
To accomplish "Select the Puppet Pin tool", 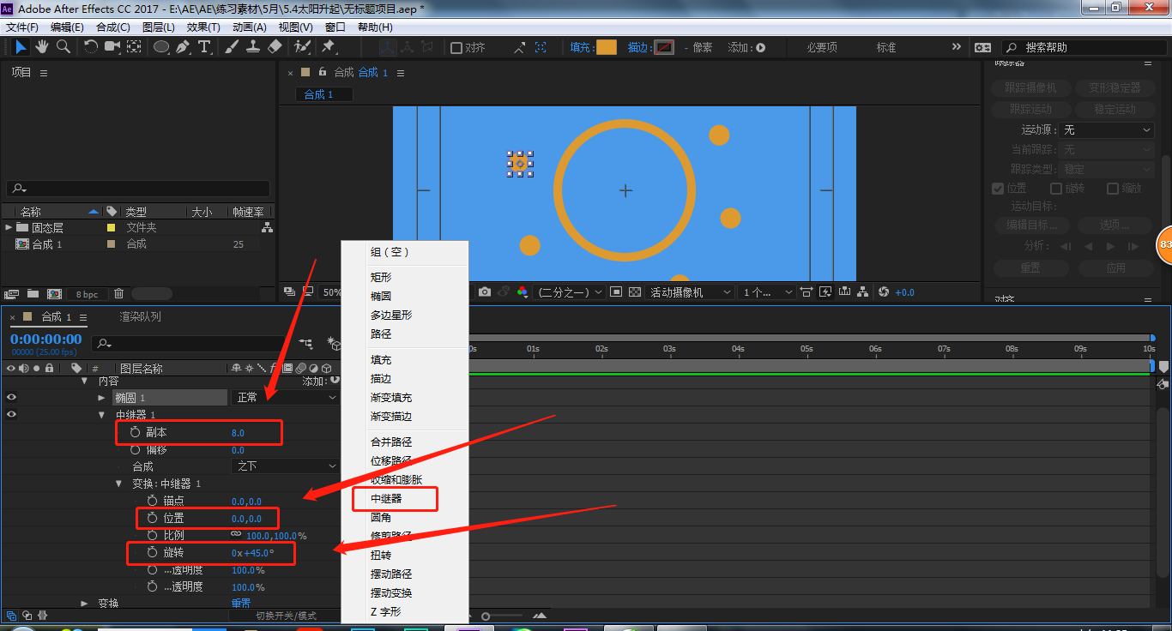I will 329,47.
